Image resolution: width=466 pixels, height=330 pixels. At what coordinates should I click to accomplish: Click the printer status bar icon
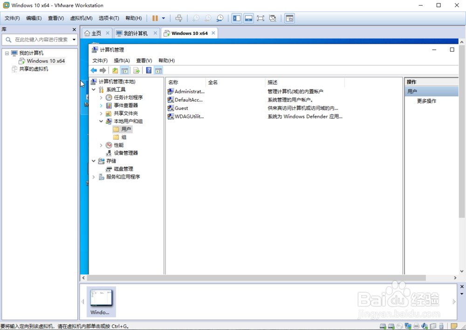pos(416,326)
